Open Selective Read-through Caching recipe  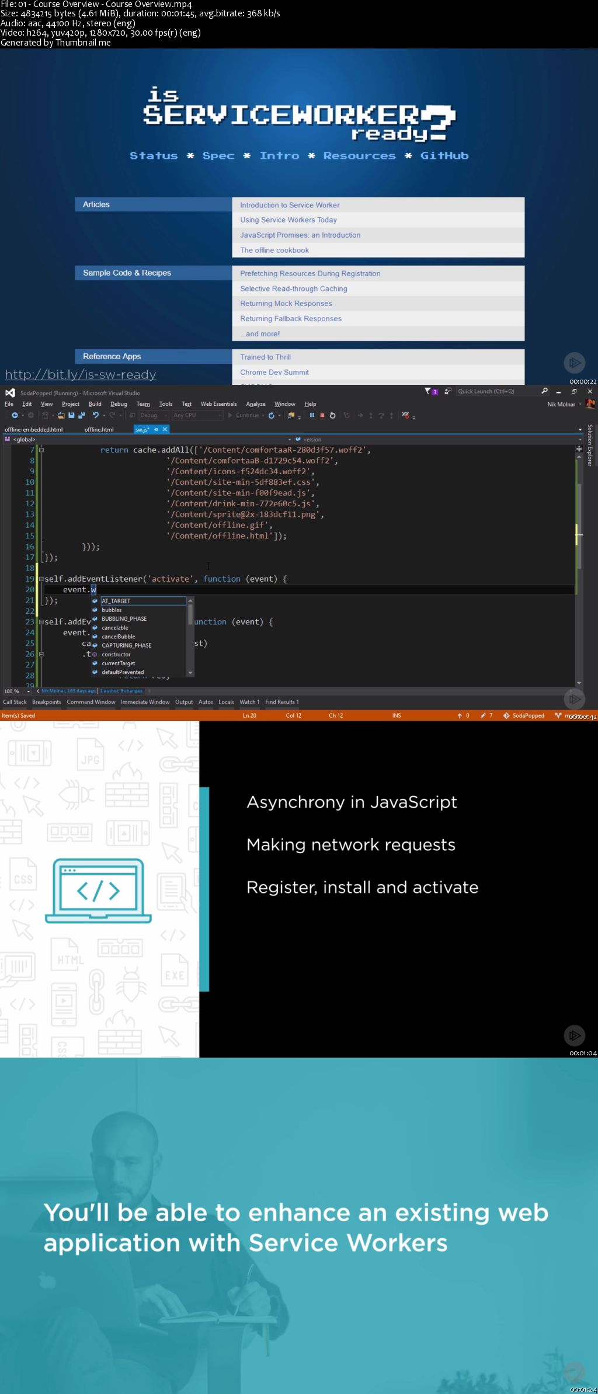coord(294,288)
